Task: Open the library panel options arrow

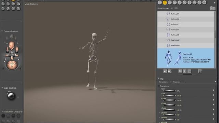Action: pos(215,2)
